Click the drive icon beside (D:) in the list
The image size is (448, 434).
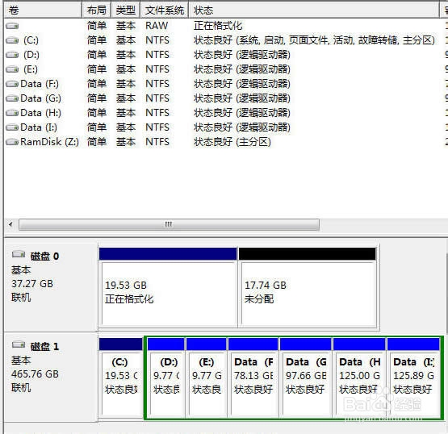(12, 55)
